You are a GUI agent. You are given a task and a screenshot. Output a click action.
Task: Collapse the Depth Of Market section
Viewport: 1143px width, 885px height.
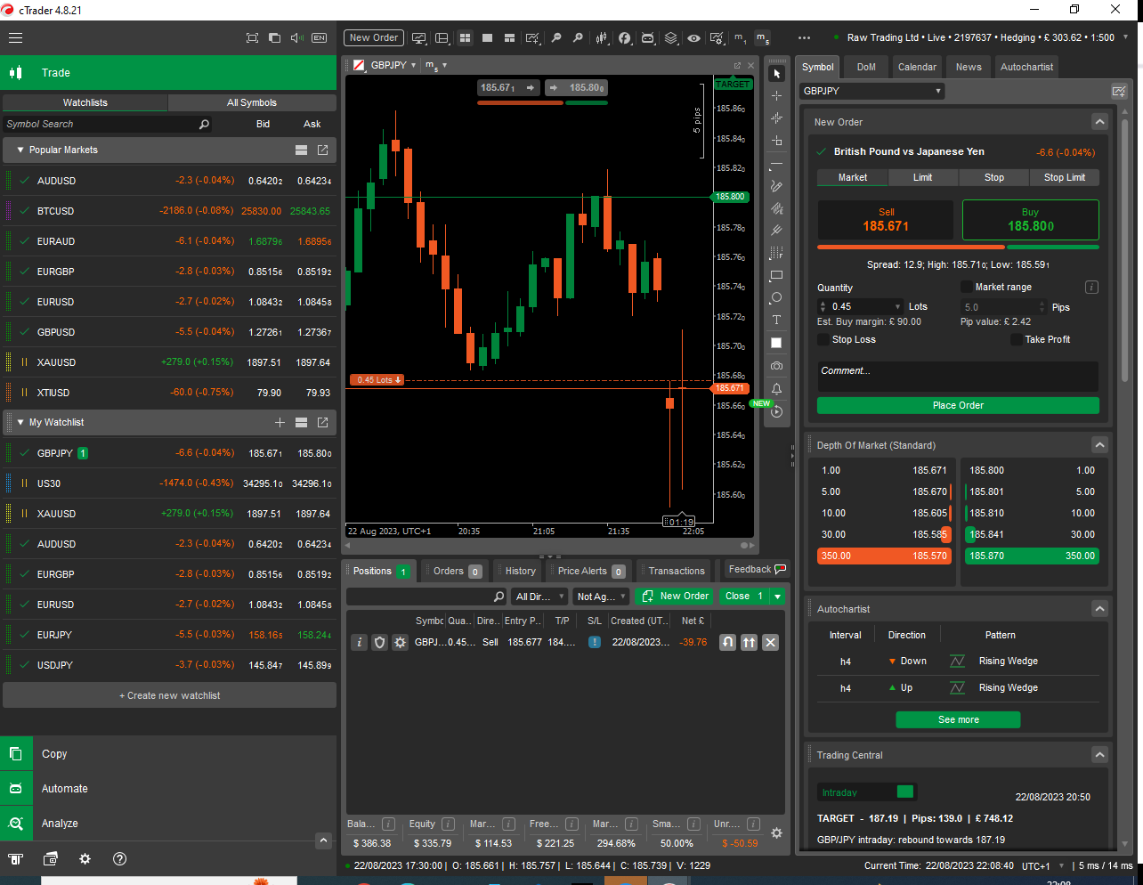point(1099,445)
